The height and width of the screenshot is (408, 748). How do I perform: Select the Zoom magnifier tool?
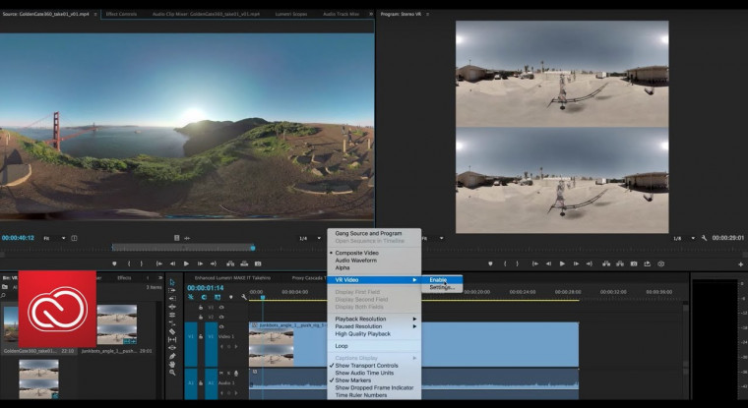pos(172,373)
